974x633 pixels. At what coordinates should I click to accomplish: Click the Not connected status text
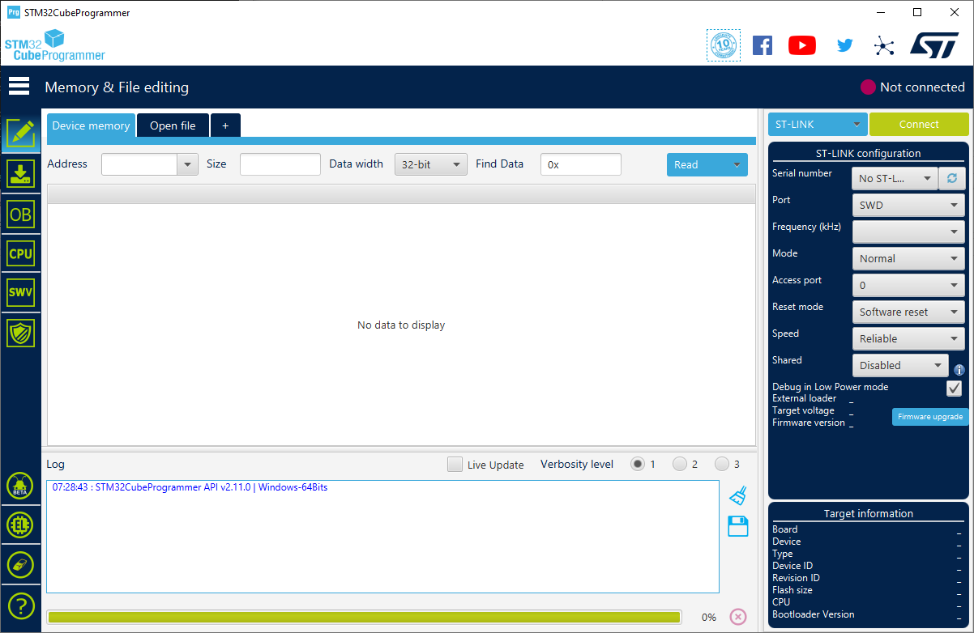[x=922, y=87]
